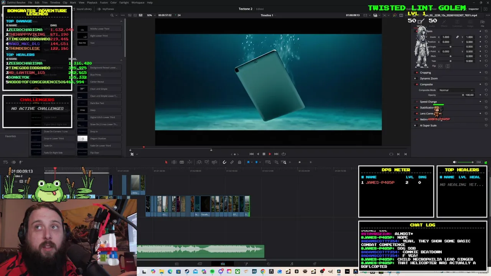Open the effects search magnifier icon
491x276 pixels.
pyautogui.click(x=112, y=15)
